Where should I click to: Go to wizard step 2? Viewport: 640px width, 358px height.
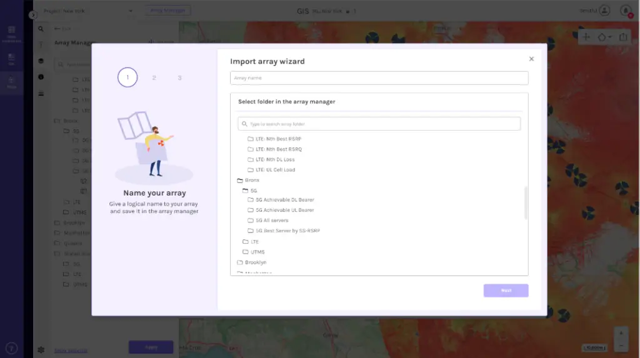pos(154,78)
